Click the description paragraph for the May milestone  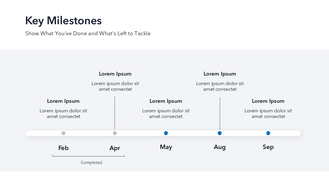click(x=166, y=114)
